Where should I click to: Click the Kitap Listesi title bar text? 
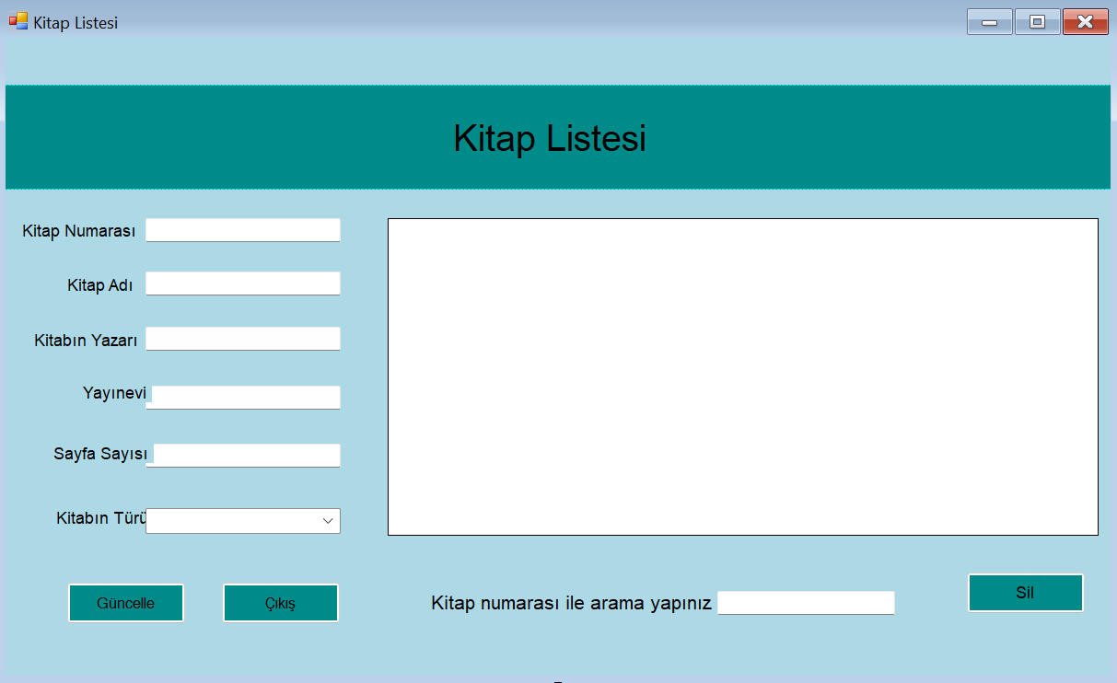tap(76, 23)
